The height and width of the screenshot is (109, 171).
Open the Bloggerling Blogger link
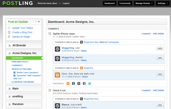88,68
